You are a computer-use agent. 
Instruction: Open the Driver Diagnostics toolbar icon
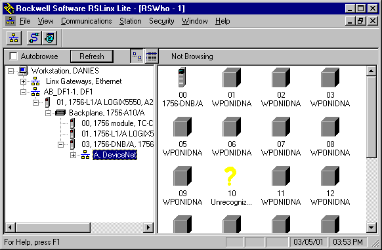point(50,38)
